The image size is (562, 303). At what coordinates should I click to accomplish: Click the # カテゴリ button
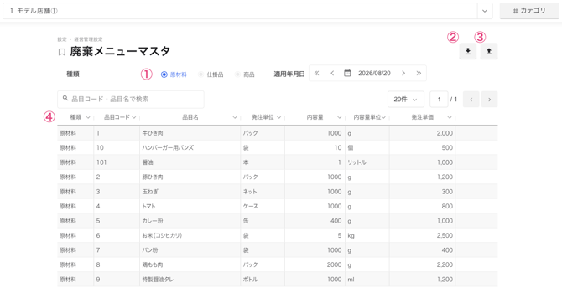[529, 11]
